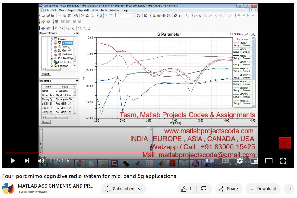Like this video
Image resolution: width=297 pixels, height=198 pixels.
186,189
